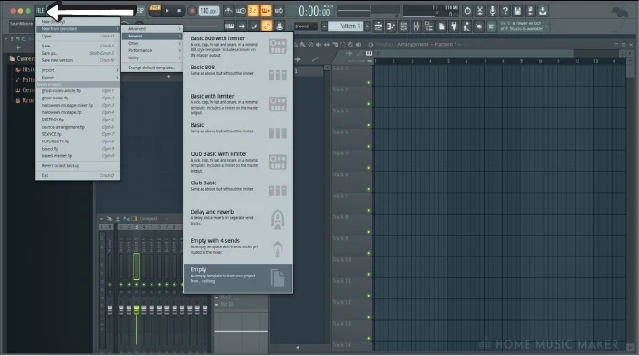This screenshot has width=639, height=356.
Task: Open the Mixer view icon
Action: click(416, 26)
